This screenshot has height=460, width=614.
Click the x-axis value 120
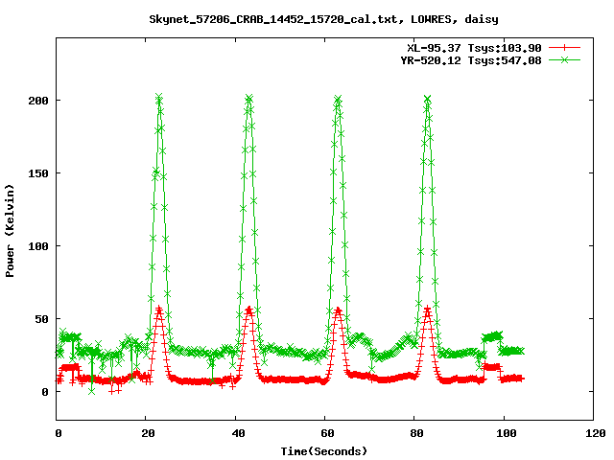point(596,433)
